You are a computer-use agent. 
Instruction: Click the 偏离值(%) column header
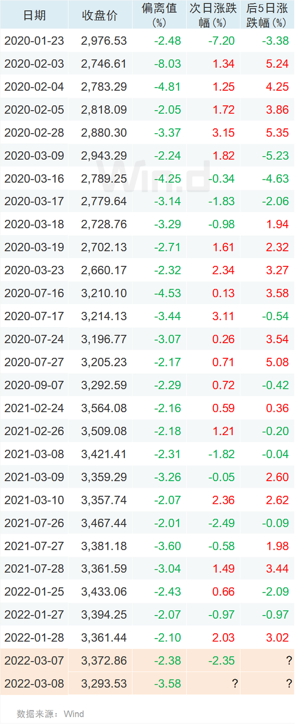pyautogui.click(x=159, y=15)
